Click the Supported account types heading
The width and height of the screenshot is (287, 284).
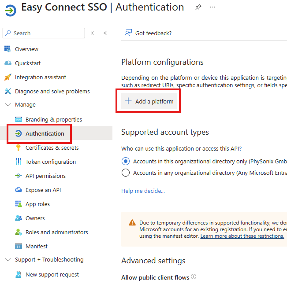pyautogui.click(x=165, y=132)
